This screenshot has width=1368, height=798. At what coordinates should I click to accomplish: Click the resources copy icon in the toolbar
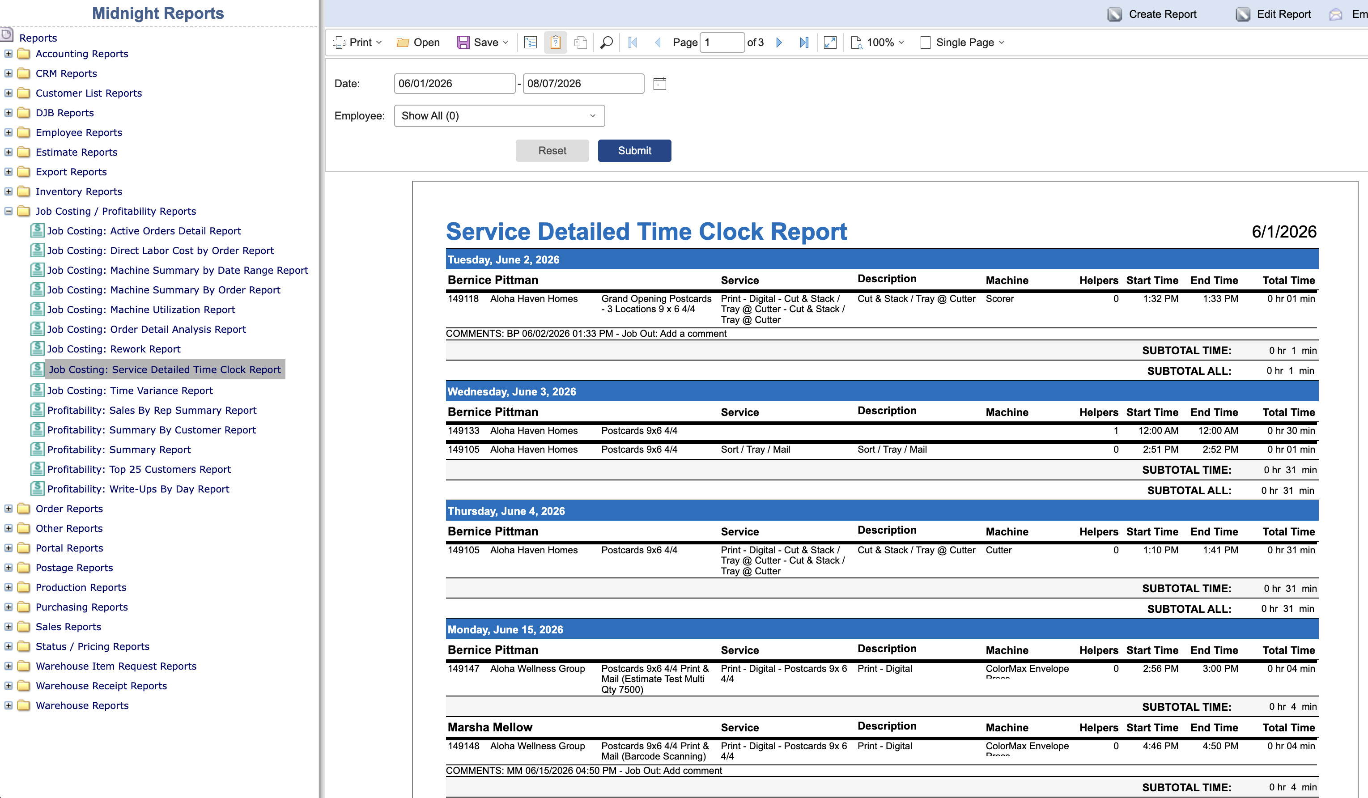580,42
